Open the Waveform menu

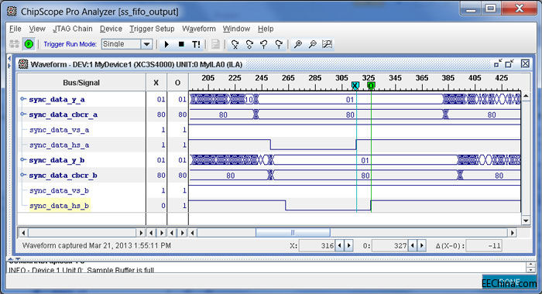(199, 29)
